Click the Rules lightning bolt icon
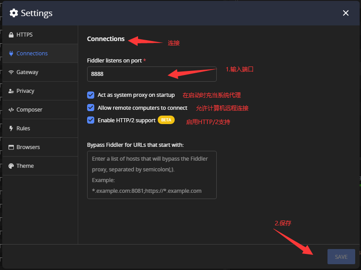Image resolution: width=361 pixels, height=270 pixels. click(x=11, y=129)
